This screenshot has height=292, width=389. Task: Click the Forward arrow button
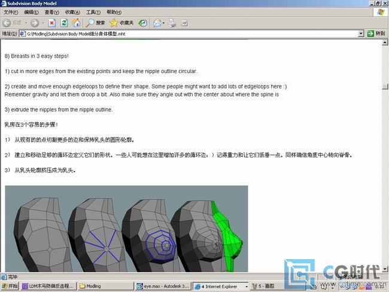coord(35,23)
